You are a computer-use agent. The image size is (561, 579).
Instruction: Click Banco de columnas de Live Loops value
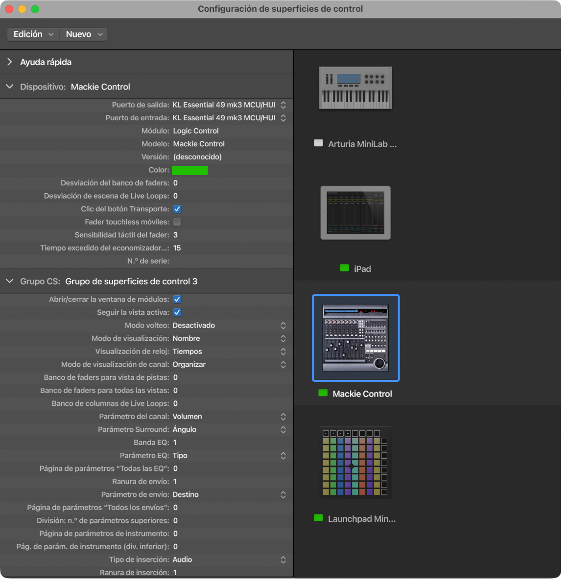[x=176, y=403]
